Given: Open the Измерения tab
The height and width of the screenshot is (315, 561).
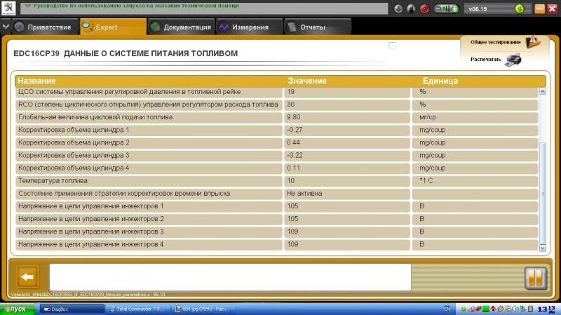Looking at the screenshot, I should [x=243, y=27].
